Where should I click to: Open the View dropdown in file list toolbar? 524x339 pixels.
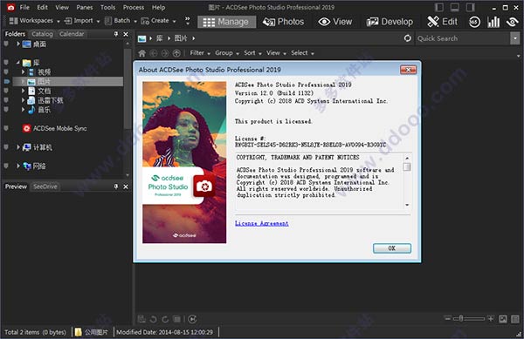pos(276,53)
